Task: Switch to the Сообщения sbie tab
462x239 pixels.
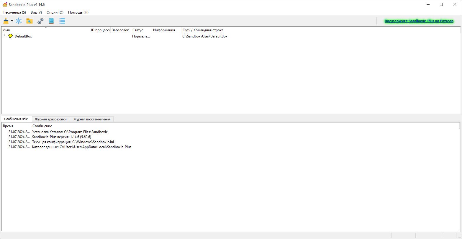Action: 16,119
